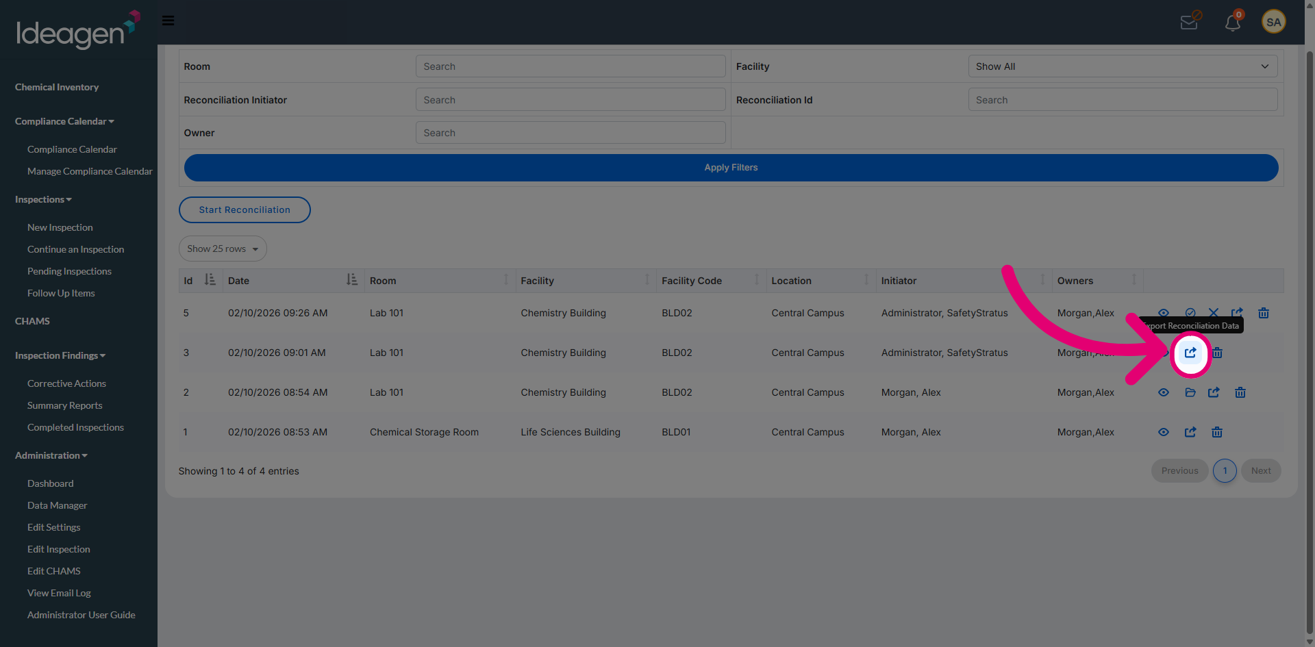Click the Apply Filters button
The height and width of the screenshot is (647, 1315).
tap(731, 168)
